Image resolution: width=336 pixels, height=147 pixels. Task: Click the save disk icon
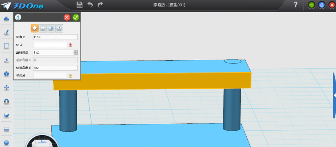click(80, 5)
